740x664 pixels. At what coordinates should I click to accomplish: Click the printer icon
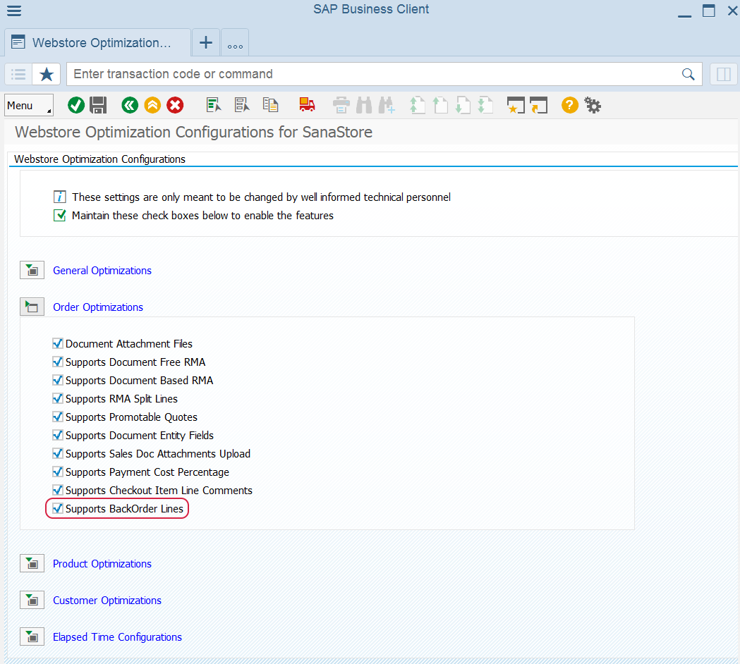pyautogui.click(x=341, y=105)
